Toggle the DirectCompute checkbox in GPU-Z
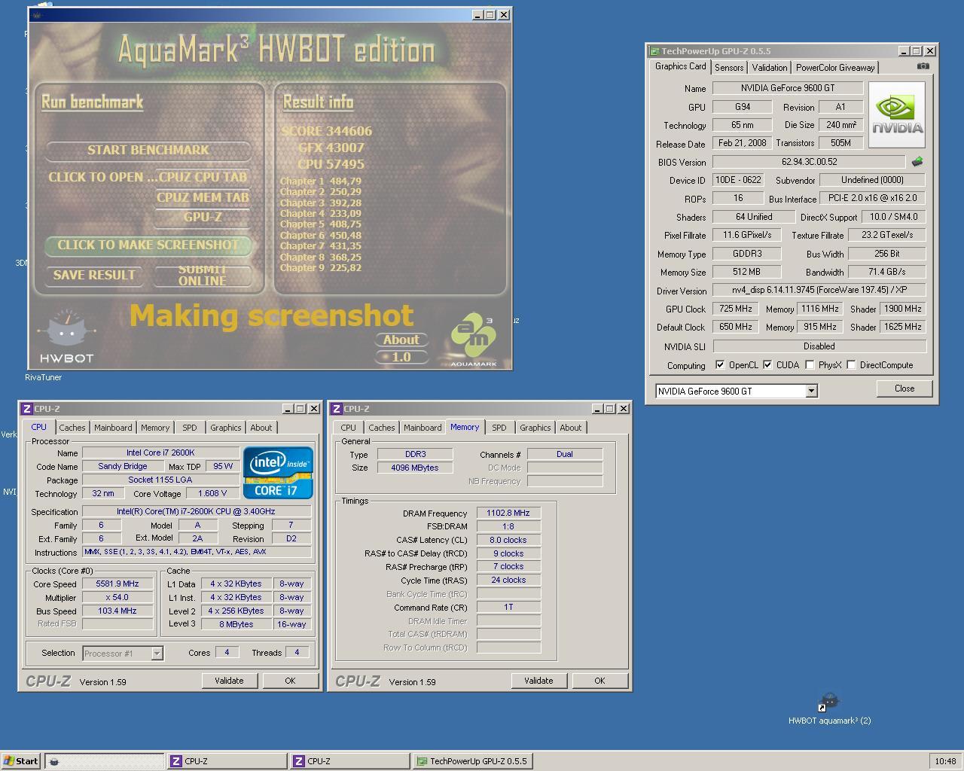This screenshot has height=771, width=964. point(851,365)
